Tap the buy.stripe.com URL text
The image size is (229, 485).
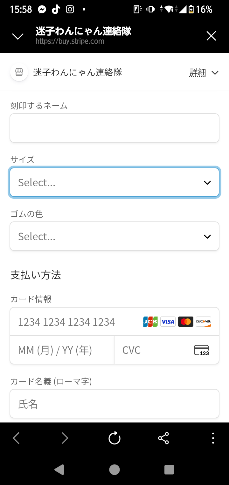click(70, 41)
